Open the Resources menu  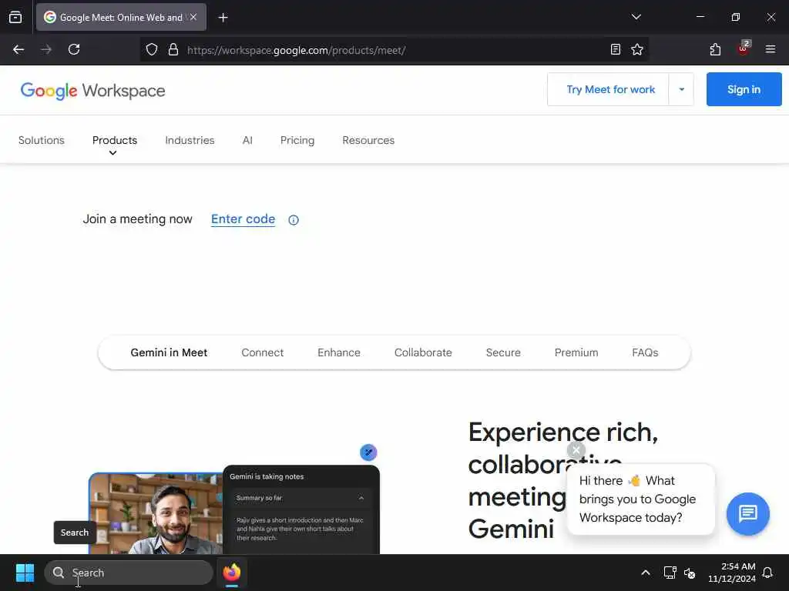pyautogui.click(x=368, y=140)
